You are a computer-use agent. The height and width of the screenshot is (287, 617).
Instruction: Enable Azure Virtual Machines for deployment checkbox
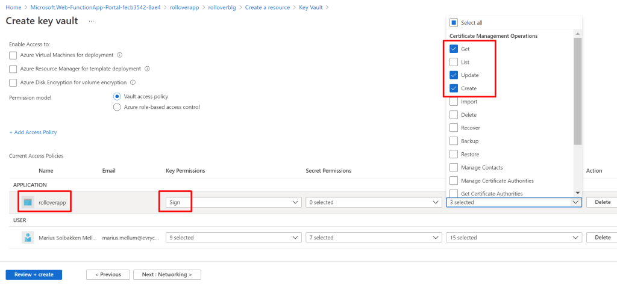click(13, 55)
